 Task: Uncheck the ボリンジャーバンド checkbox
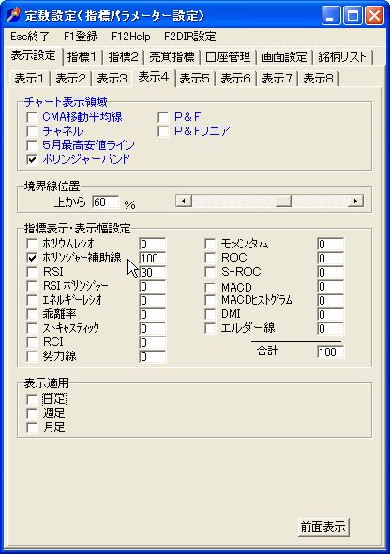pyautogui.click(x=32, y=159)
